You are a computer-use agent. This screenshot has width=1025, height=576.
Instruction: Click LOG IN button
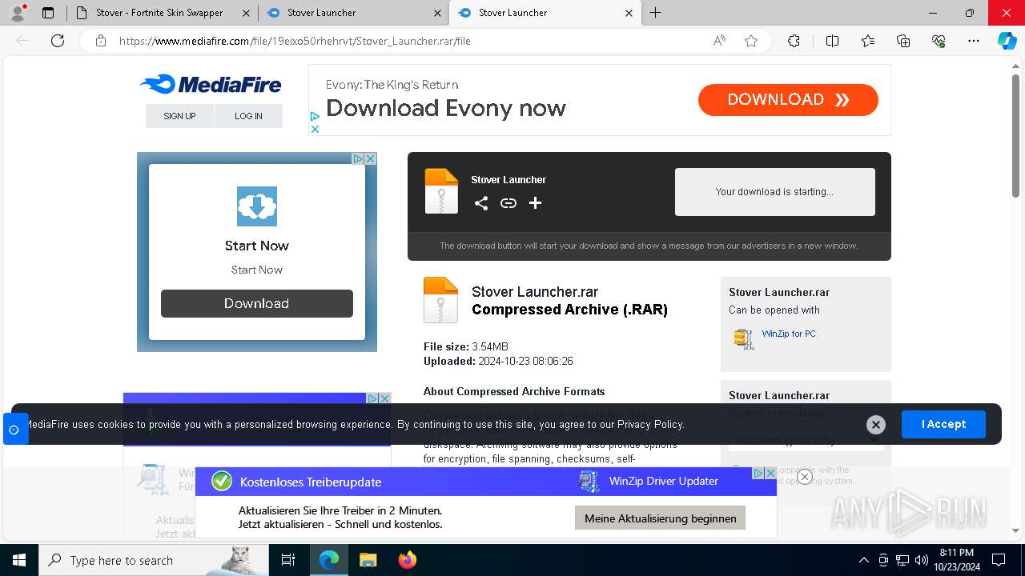click(248, 116)
